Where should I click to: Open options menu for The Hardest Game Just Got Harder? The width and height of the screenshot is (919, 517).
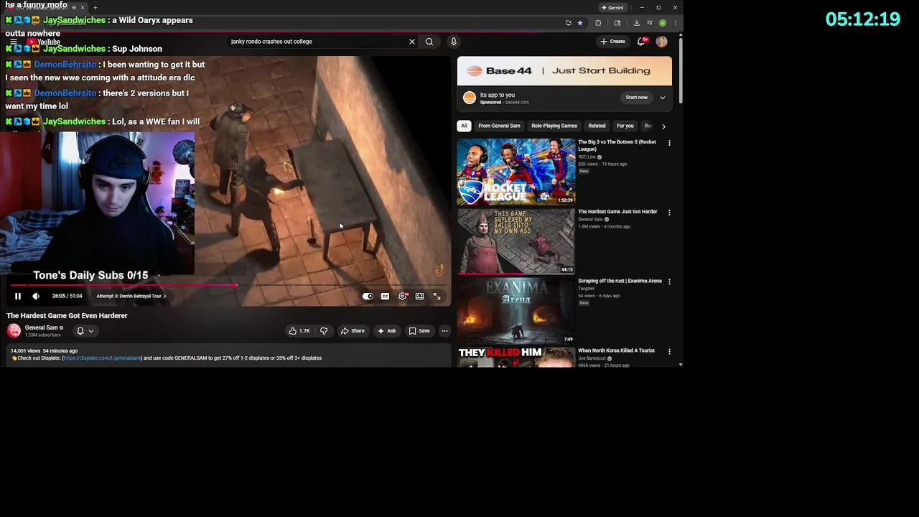click(x=669, y=213)
